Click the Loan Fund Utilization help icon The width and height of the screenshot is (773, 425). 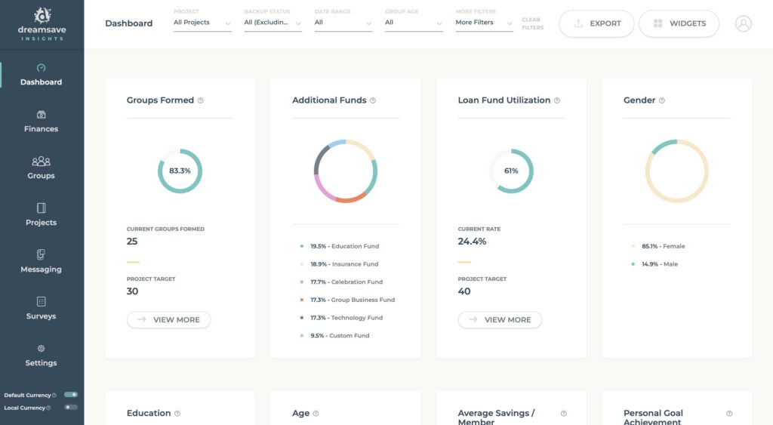[x=557, y=100]
